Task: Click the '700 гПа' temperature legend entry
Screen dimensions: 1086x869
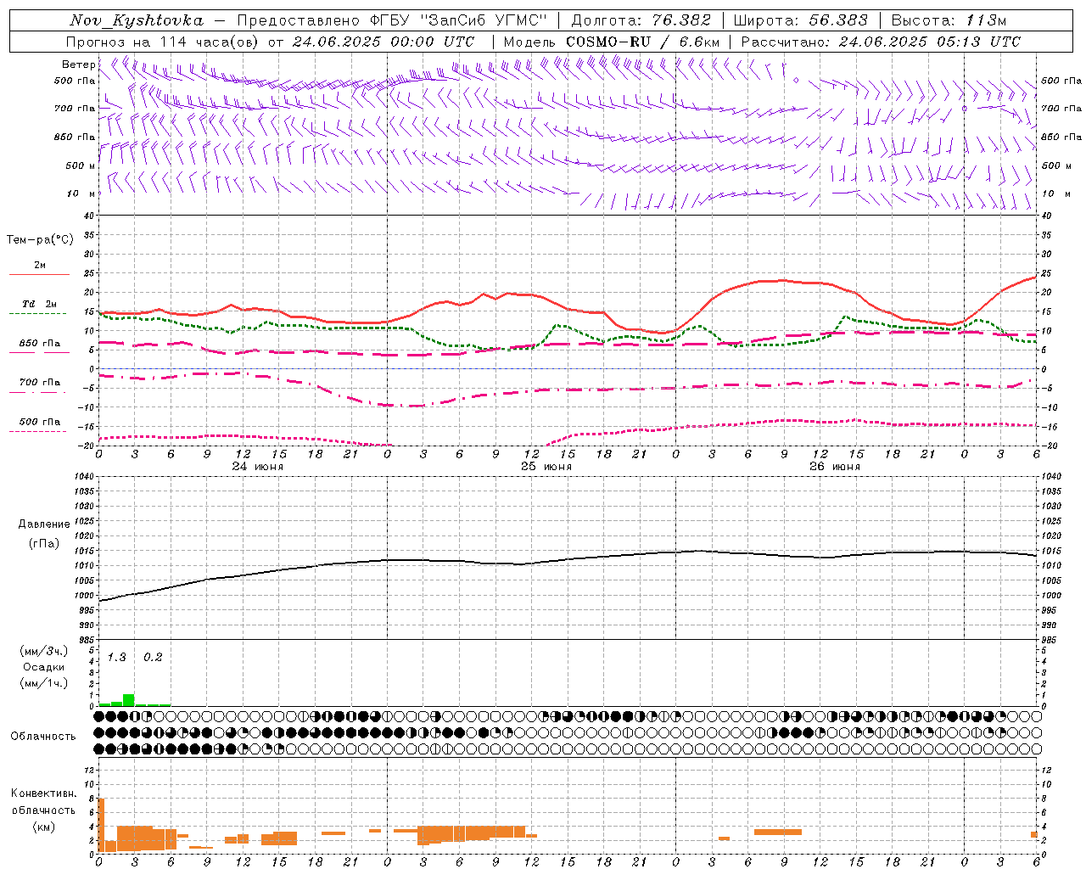Action: pos(40,383)
